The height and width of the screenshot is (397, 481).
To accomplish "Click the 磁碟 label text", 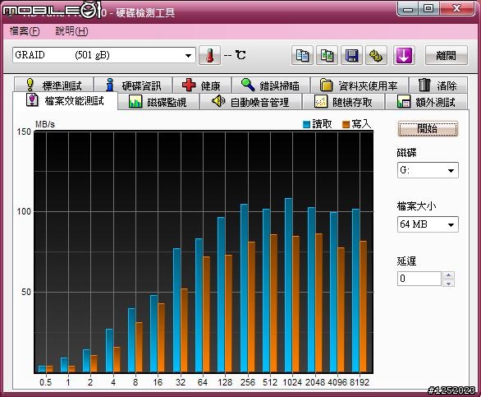I will coord(406,152).
